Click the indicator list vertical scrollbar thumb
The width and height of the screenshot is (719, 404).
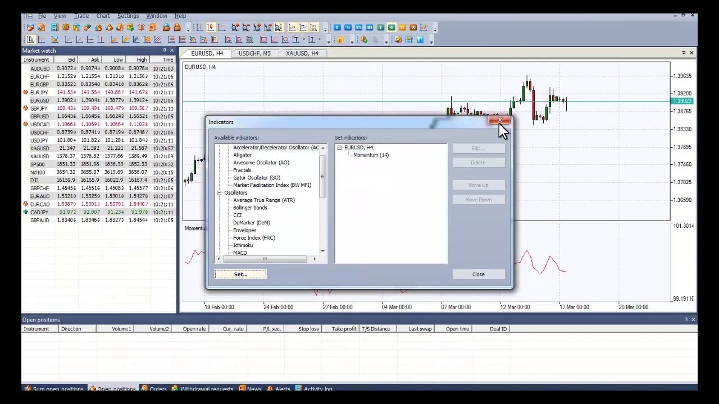[x=322, y=177]
